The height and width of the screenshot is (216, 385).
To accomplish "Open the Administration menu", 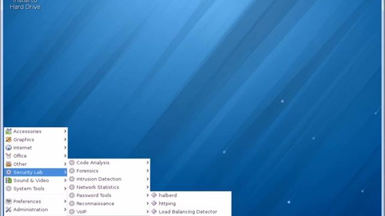I will point(36,209).
